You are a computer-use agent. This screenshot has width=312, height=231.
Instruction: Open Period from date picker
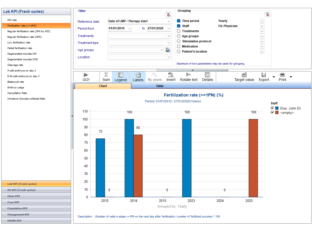click(x=130, y=28)
